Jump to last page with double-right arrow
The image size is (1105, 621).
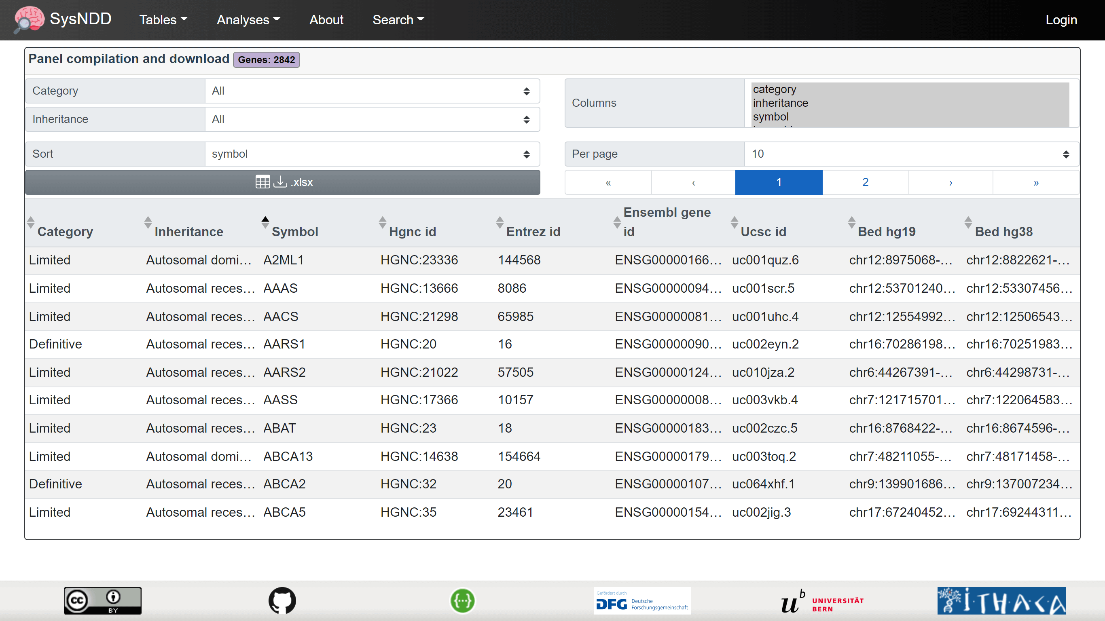click(x=1036, y=182)
